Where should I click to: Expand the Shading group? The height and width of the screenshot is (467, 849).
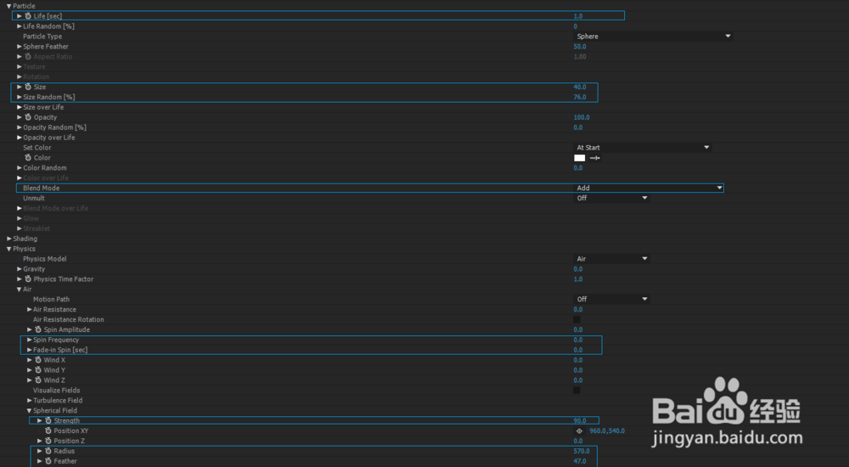tap(8, 239)
